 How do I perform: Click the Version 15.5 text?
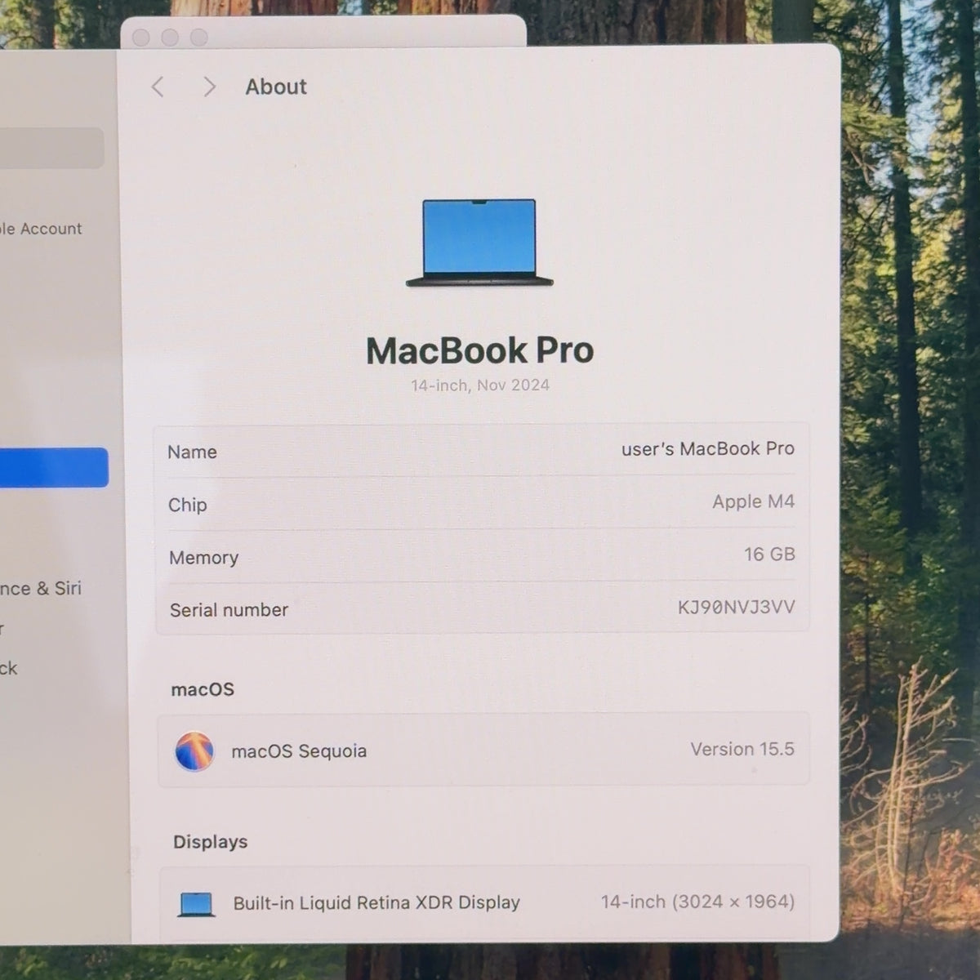742,749
